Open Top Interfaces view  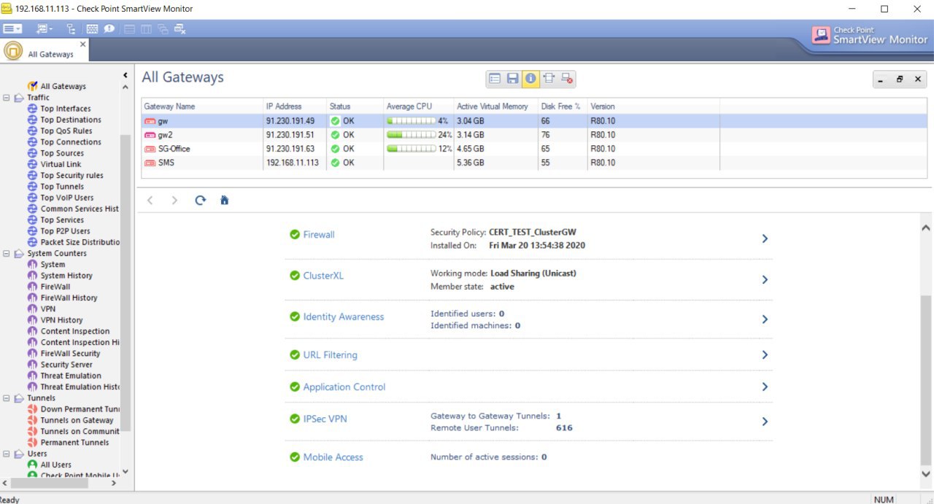click(66, 109)
